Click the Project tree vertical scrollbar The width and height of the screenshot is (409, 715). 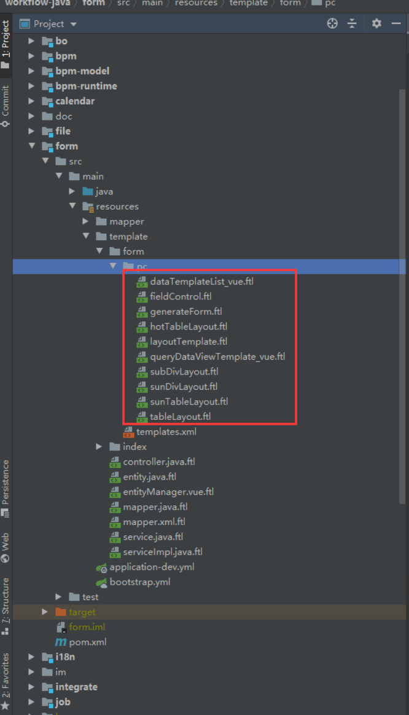tap(402, 296)
